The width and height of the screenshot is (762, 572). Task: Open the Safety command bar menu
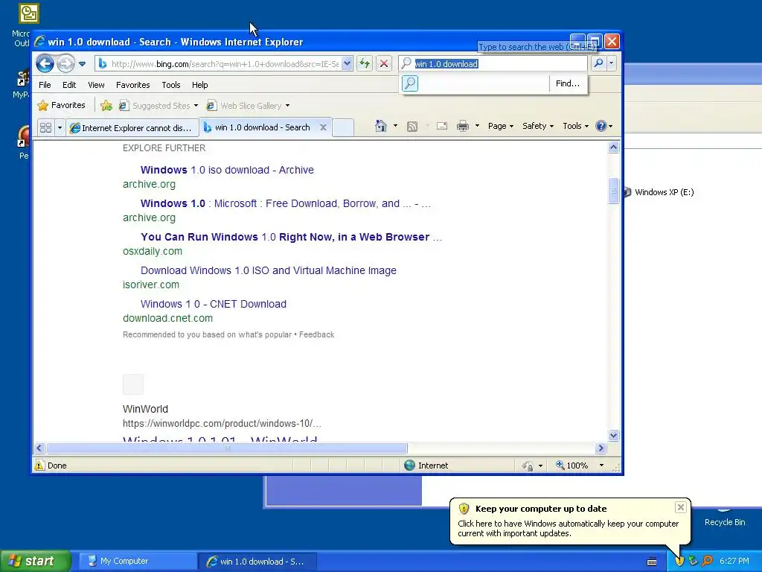pyautogui.click(x=537, y=126)
